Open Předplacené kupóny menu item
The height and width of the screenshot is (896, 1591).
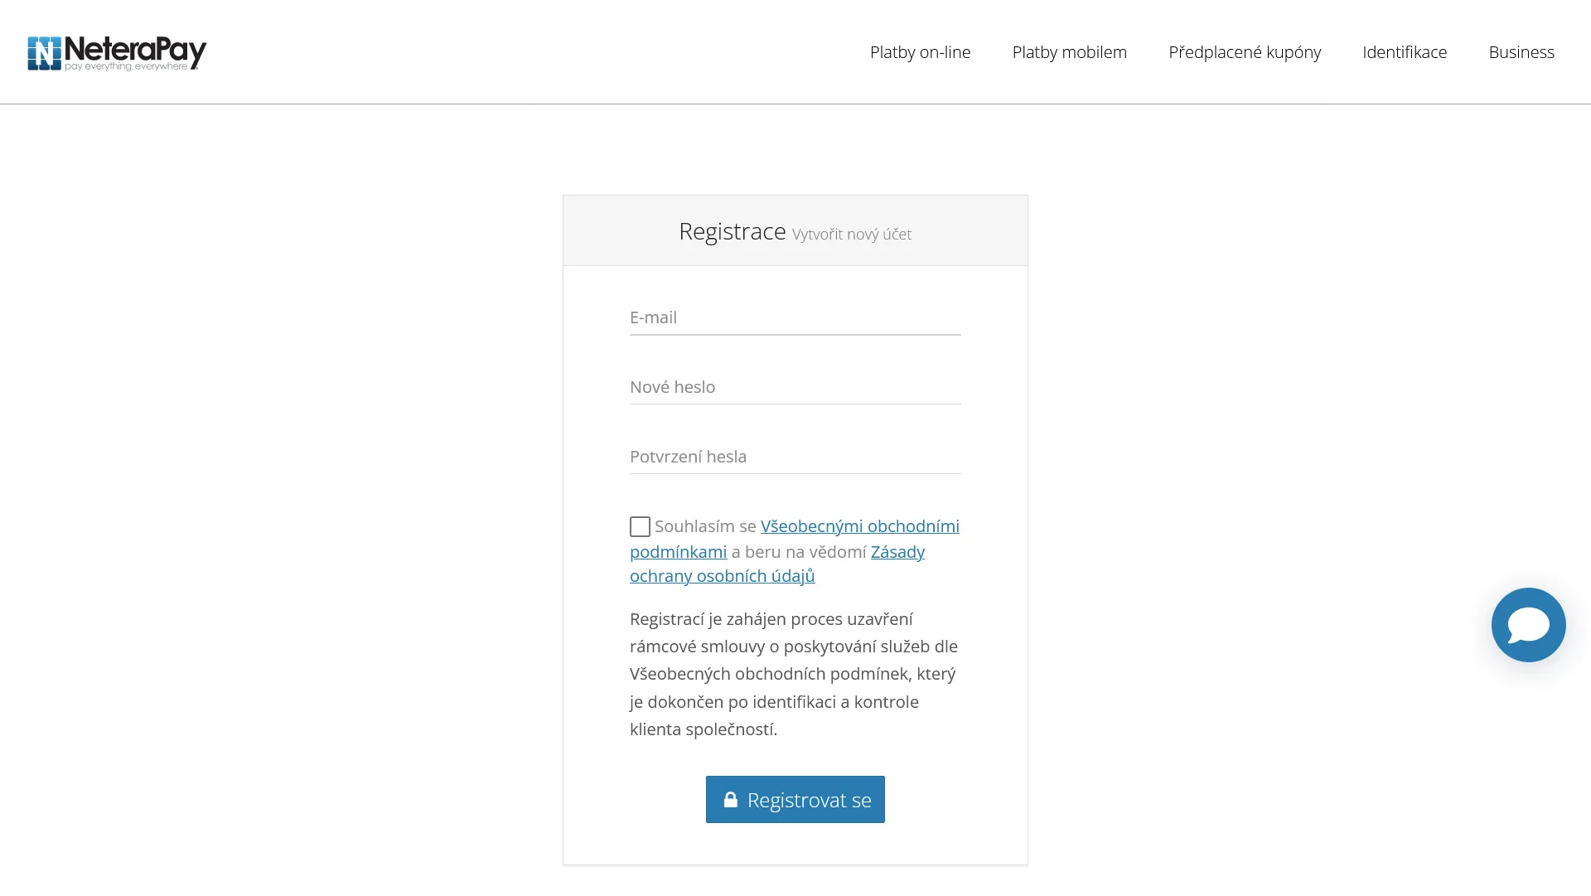pos(1244,52)
